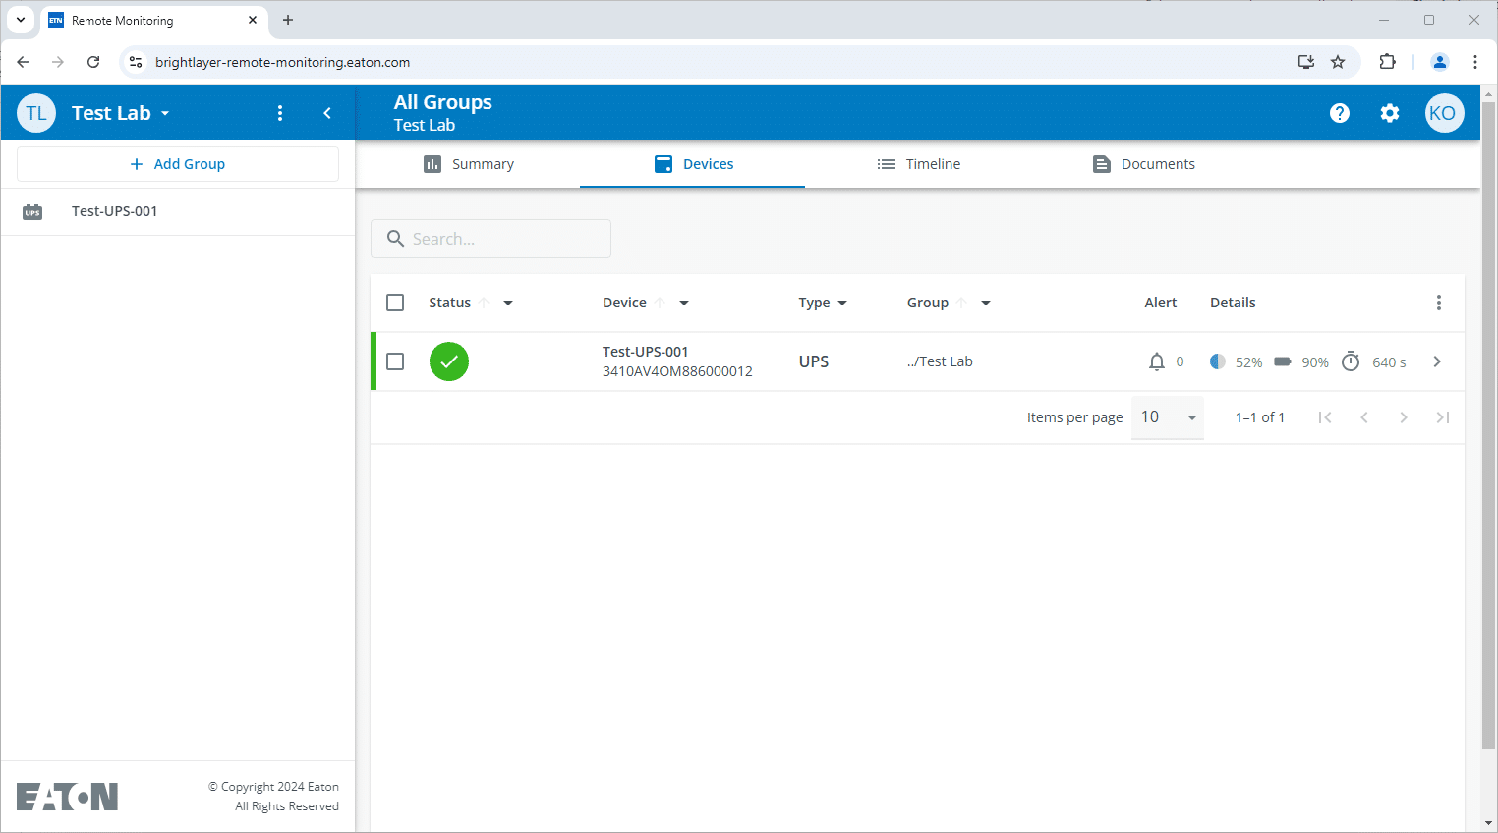Click the UPS type cell
Viewport: 1498px width, 833px height.
814,361
